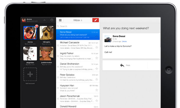Expand message Details for Sona Desai
Screen dimensions: 180x108
point(124,41)
